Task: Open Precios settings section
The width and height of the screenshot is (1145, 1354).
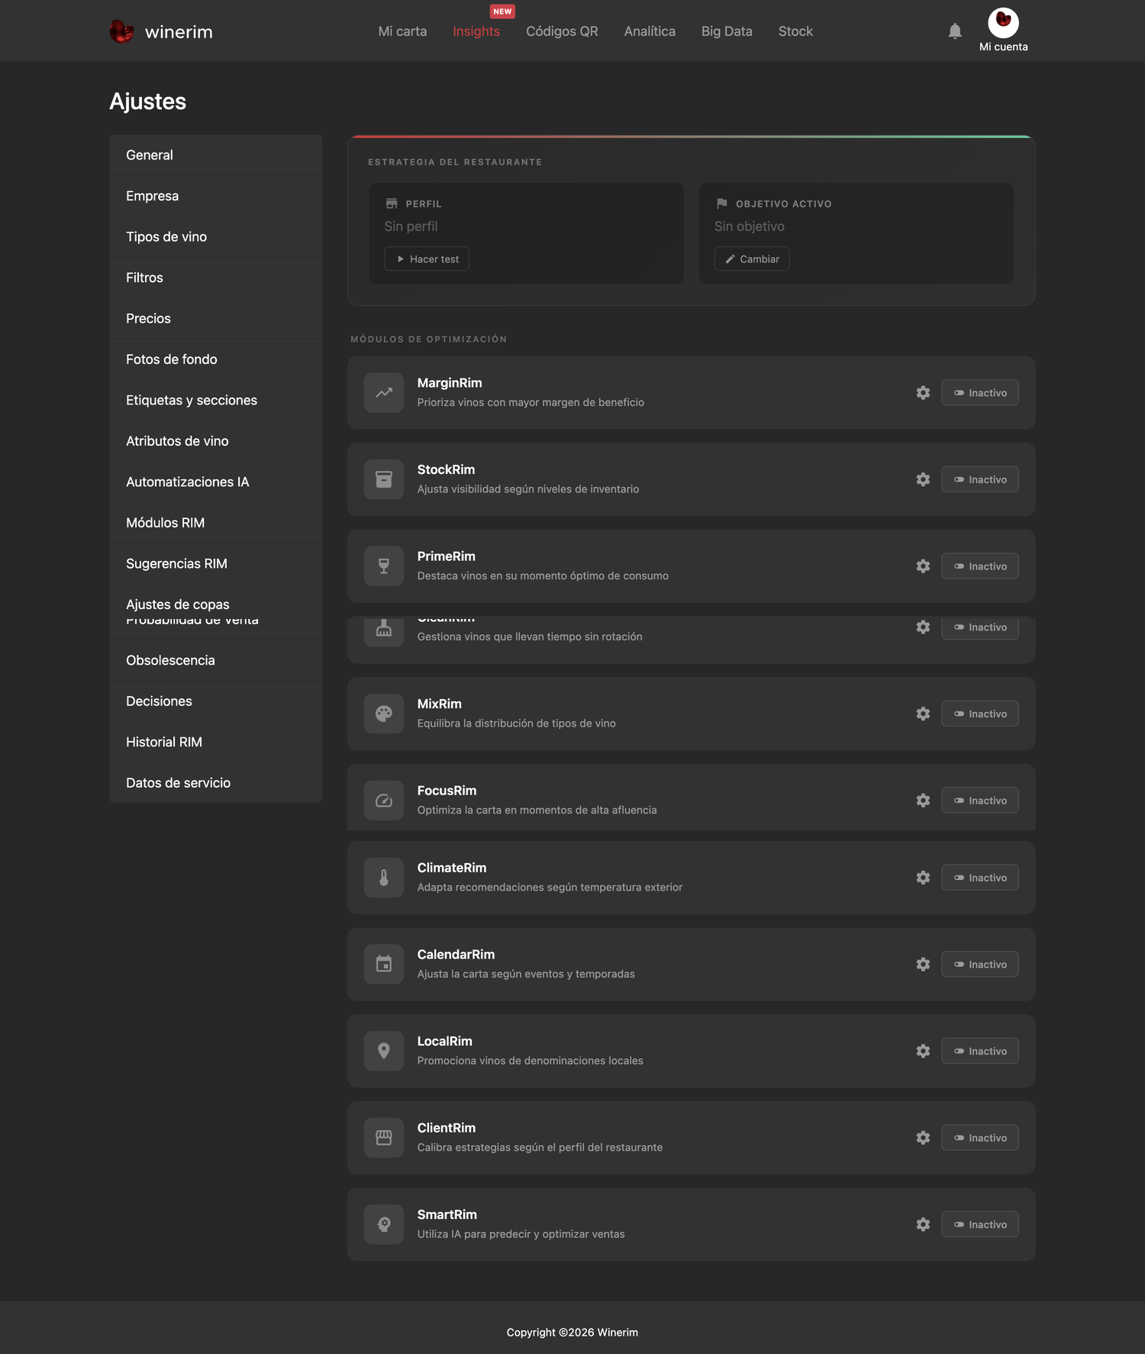Action: click(215, 318)
